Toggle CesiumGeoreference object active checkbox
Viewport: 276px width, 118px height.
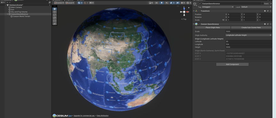click(x=200, y=3)
